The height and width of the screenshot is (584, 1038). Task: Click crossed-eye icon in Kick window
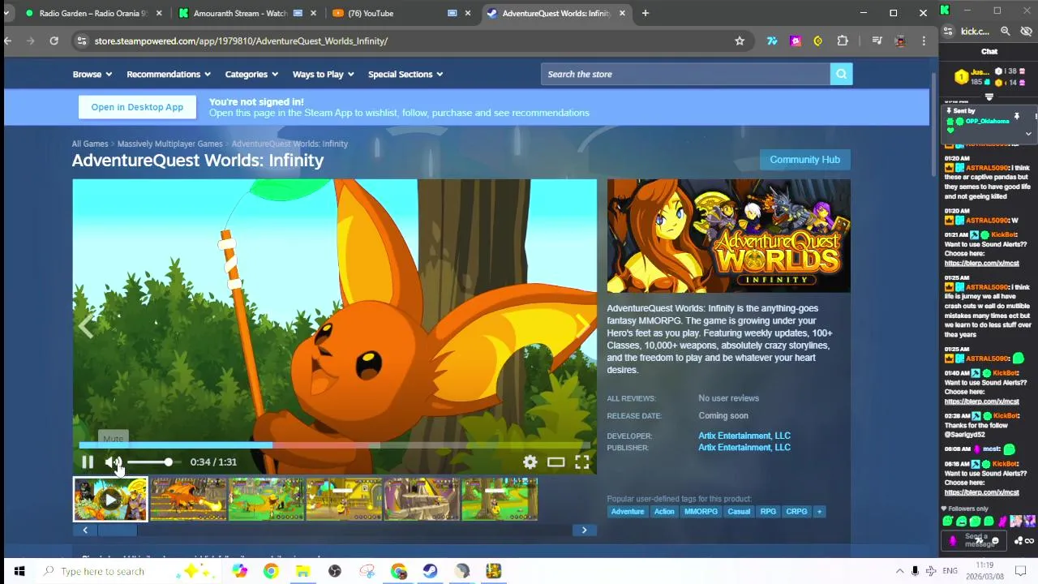[x=1026, y=31]
